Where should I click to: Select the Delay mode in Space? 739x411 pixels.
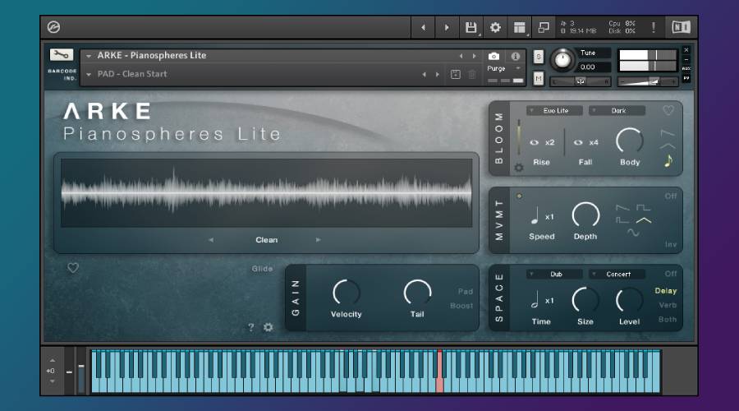coord(666,290)
